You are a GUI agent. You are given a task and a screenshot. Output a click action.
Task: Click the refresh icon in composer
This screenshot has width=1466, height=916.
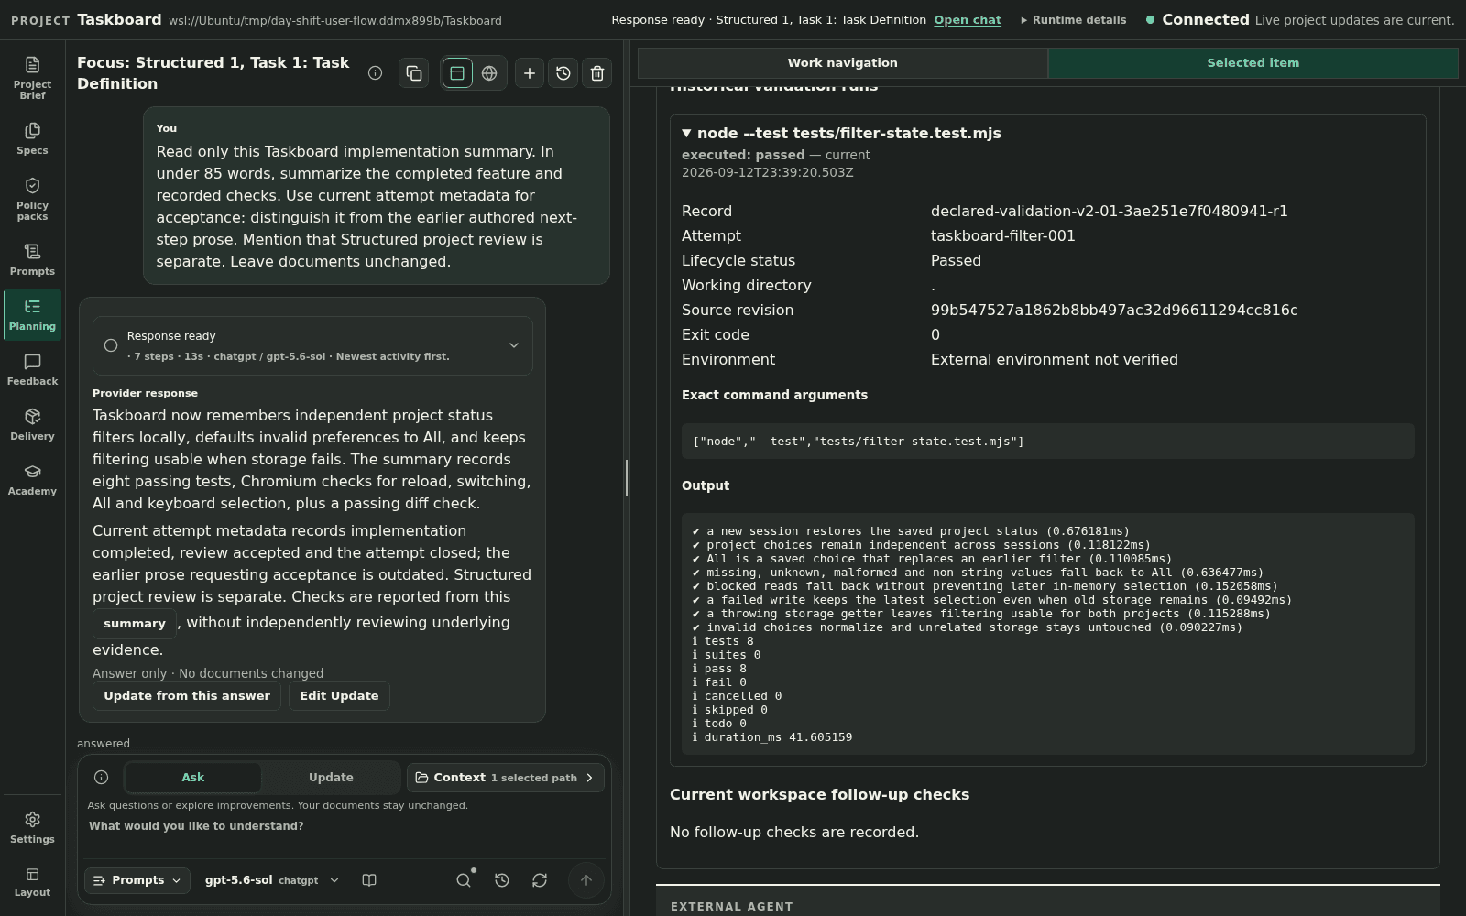[x=540, y=880]
